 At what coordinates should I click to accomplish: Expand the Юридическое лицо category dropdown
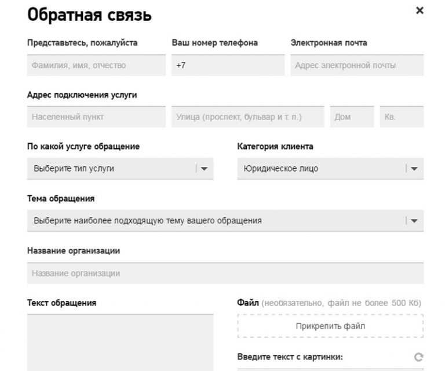[x=330, y=169]
